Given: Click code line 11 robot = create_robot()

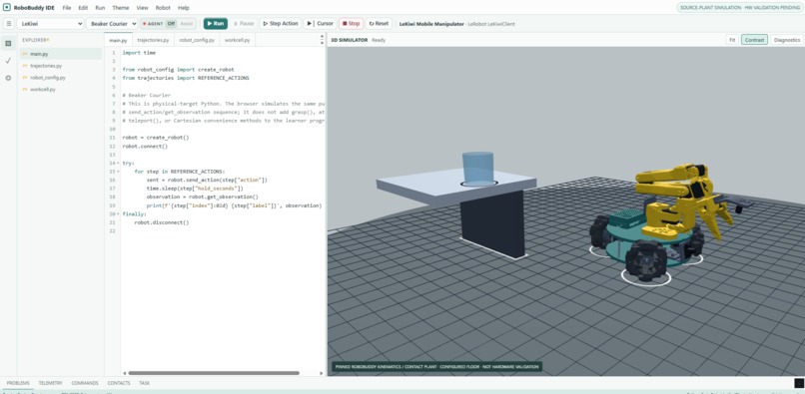Looking at the screenshot, I should (156, 138).
